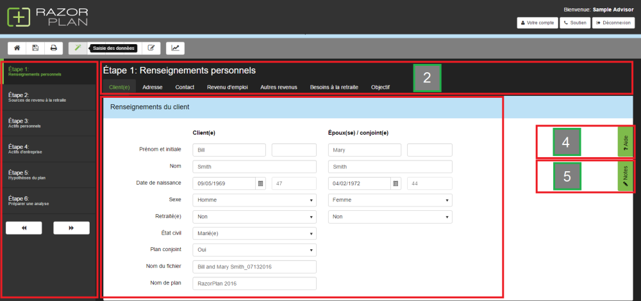Click the client's middle initial field
The image size is (641, 301).
click(x=294, y=150)
